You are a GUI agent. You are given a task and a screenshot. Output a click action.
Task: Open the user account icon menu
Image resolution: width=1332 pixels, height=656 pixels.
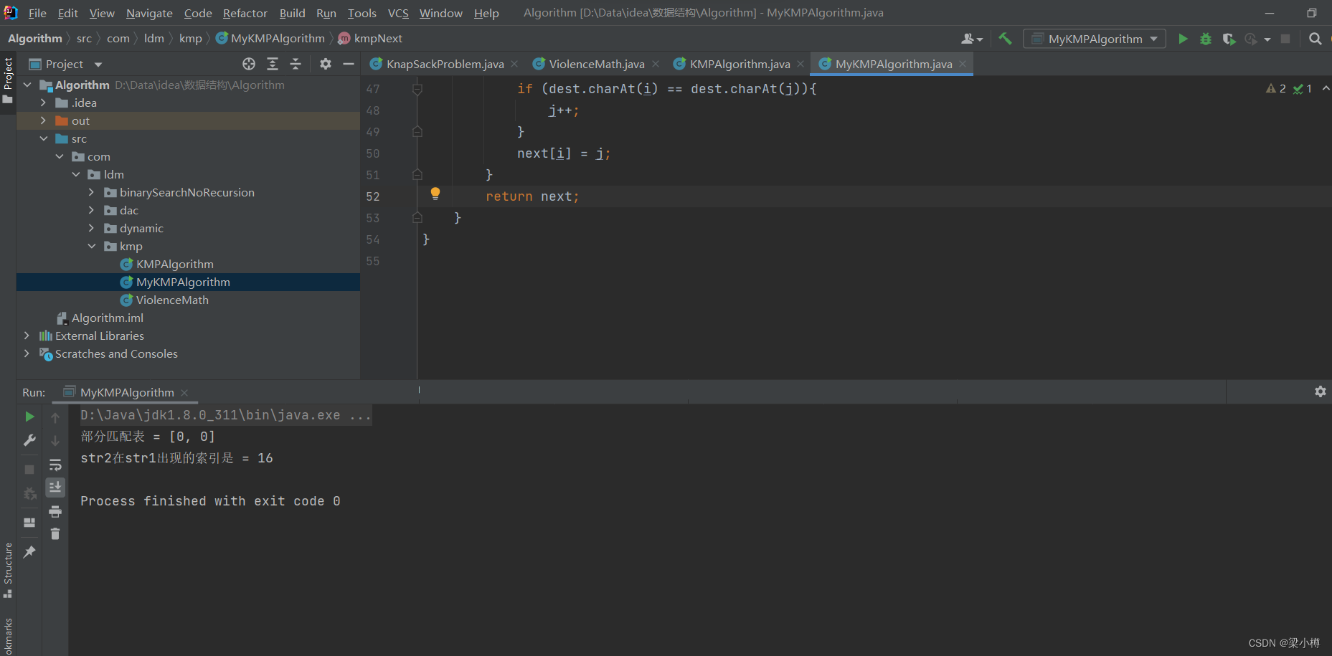971,39
